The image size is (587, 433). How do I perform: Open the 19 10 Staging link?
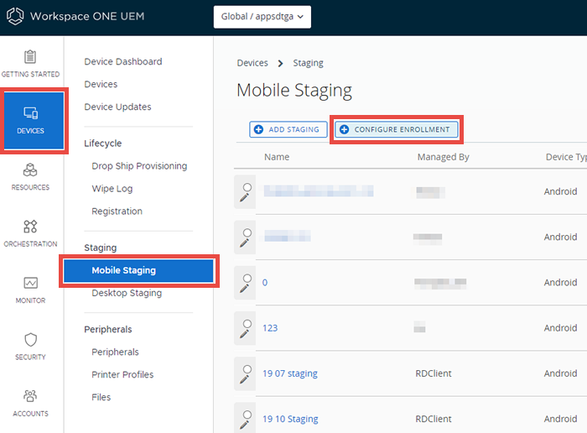[290, 419]
